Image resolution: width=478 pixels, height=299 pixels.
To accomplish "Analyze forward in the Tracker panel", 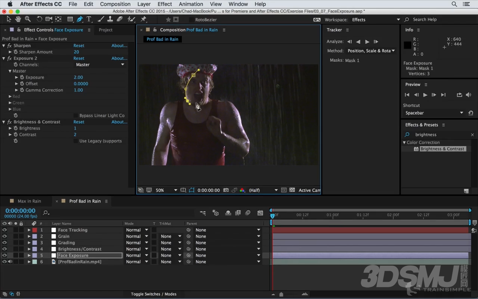I will 367,41.
